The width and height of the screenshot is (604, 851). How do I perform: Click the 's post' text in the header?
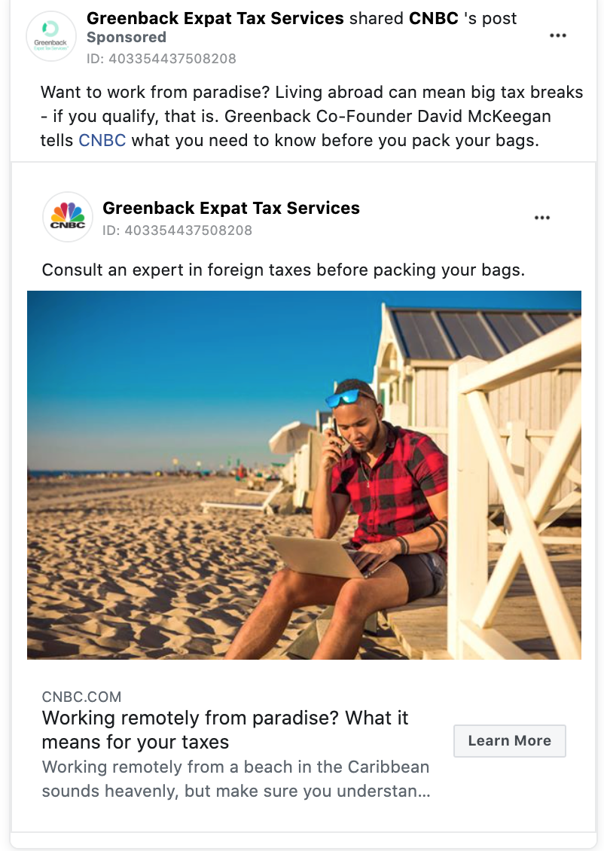pyautogui.click(x=490, y=18)
